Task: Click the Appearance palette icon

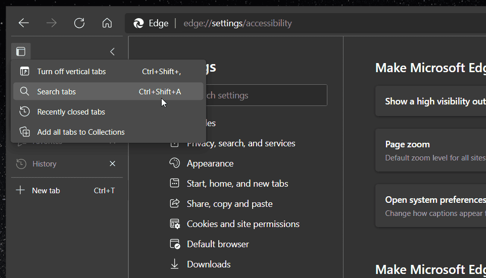Action: click(174, 163)
